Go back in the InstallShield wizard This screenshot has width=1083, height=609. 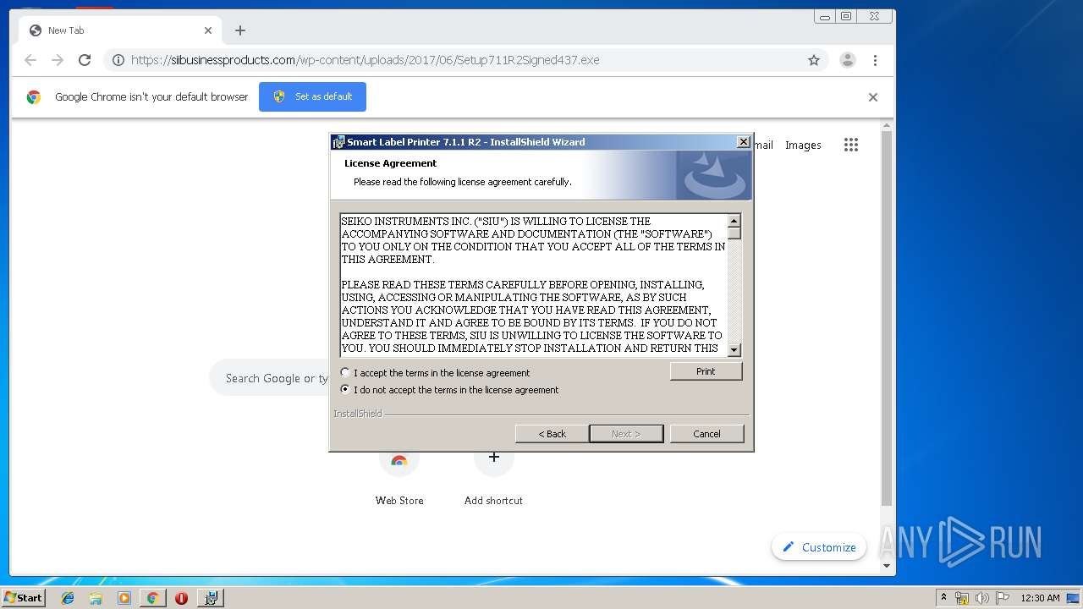[x=552, y=434]
